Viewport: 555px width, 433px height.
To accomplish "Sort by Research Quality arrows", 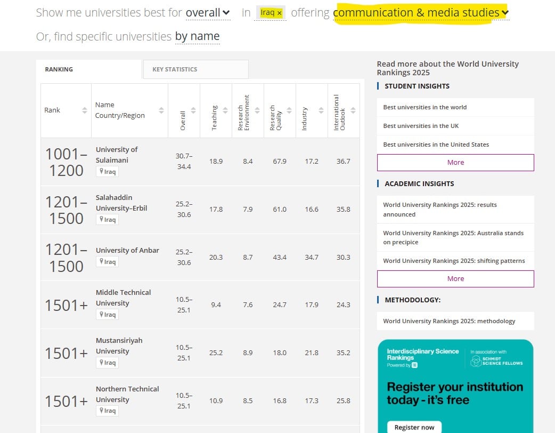I will click(x=289, y=110).
